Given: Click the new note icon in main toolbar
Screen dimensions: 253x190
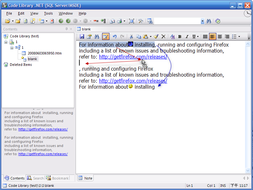Looking at the screenshot, I should pyautogui.click(x=33, y=21).
